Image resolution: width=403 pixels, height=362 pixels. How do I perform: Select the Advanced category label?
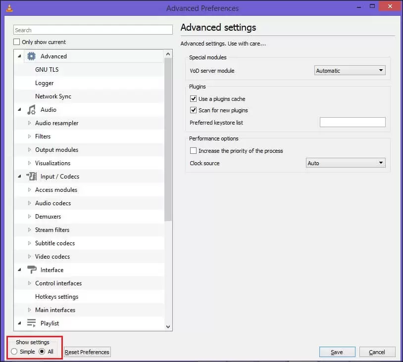click(53, 56)
